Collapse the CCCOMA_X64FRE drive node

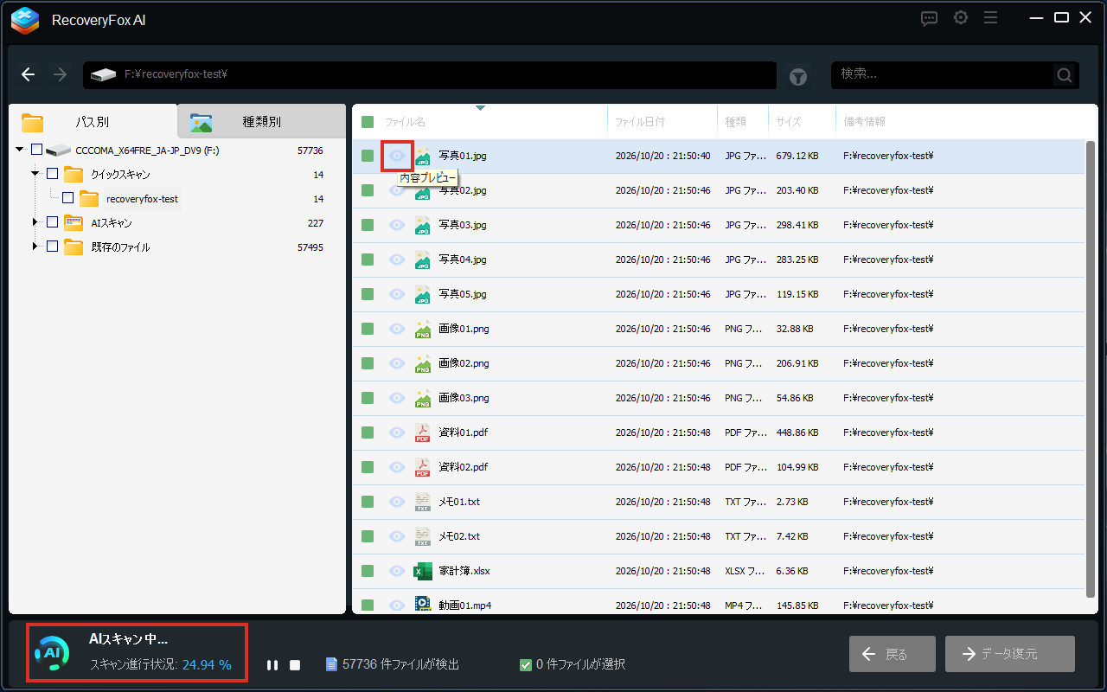pyautogui.click(x=20, y=150)
